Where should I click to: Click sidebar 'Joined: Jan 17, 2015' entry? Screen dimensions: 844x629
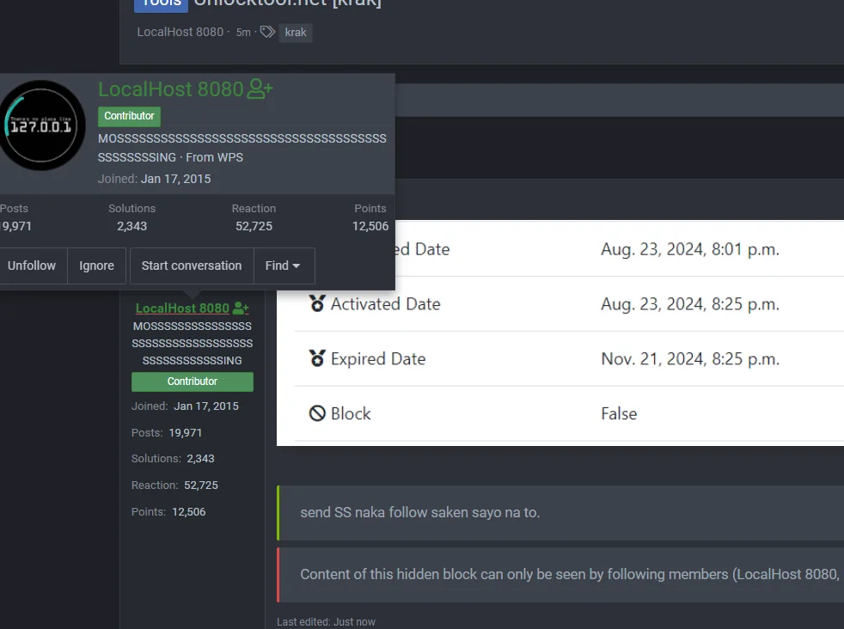point(185,406)
